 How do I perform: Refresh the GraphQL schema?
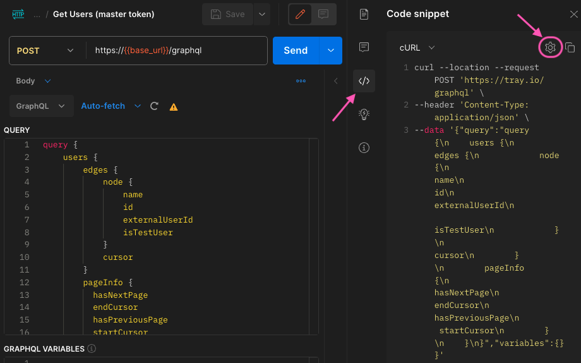tap(154, 106)
